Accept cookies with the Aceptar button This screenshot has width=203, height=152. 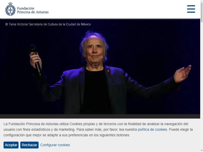[x=11, y=145]
